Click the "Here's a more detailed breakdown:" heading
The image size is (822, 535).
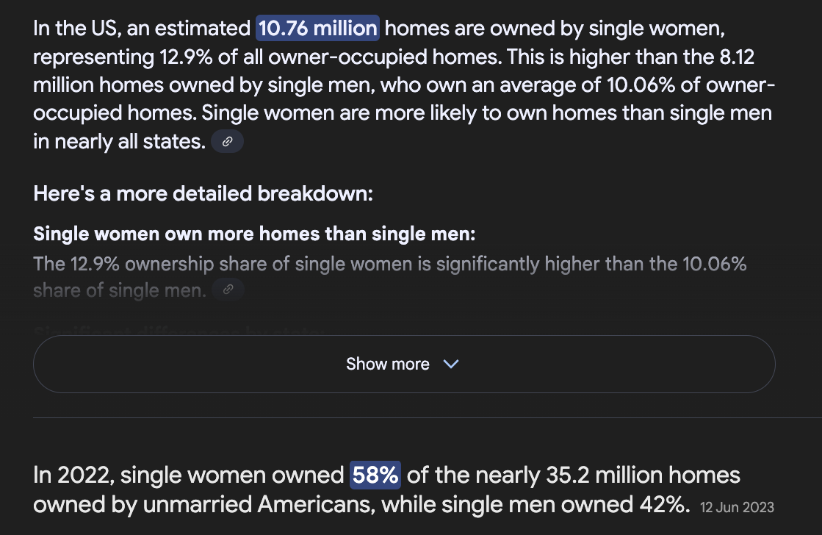[203, 193]
